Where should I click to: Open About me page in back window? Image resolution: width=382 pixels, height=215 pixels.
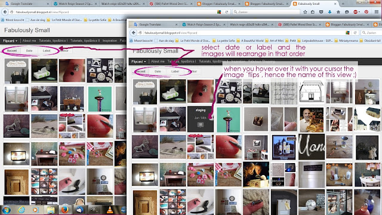tap(29, 41)
